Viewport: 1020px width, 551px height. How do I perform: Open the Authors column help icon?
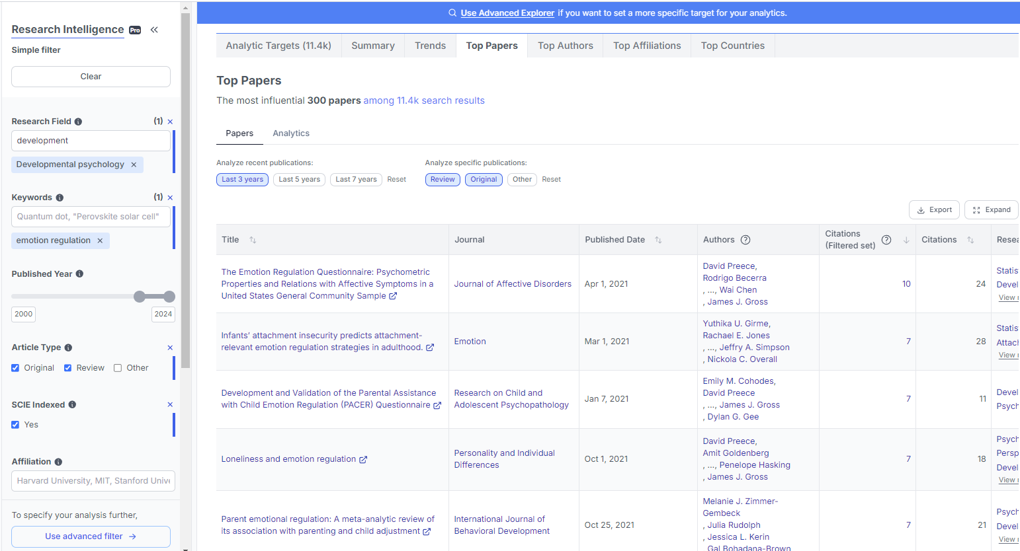point(745,240)
